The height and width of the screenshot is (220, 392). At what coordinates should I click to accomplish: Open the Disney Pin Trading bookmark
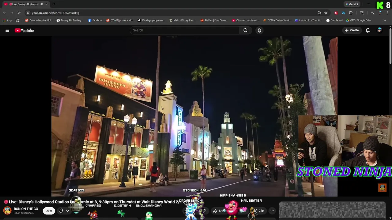click(70, 20)
